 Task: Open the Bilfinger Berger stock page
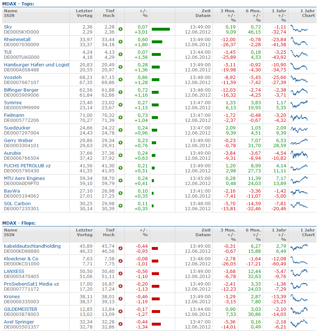(x=21, y=90)
